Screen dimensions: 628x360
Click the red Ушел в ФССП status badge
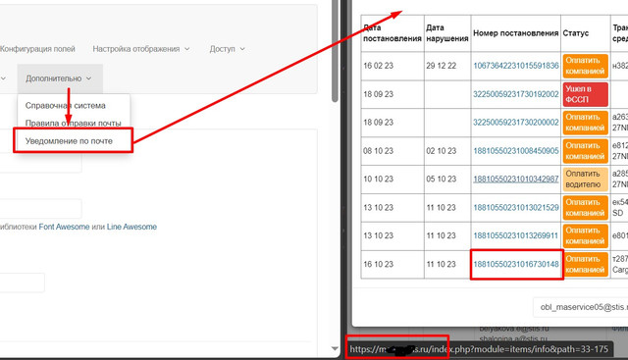pos(585,94)
